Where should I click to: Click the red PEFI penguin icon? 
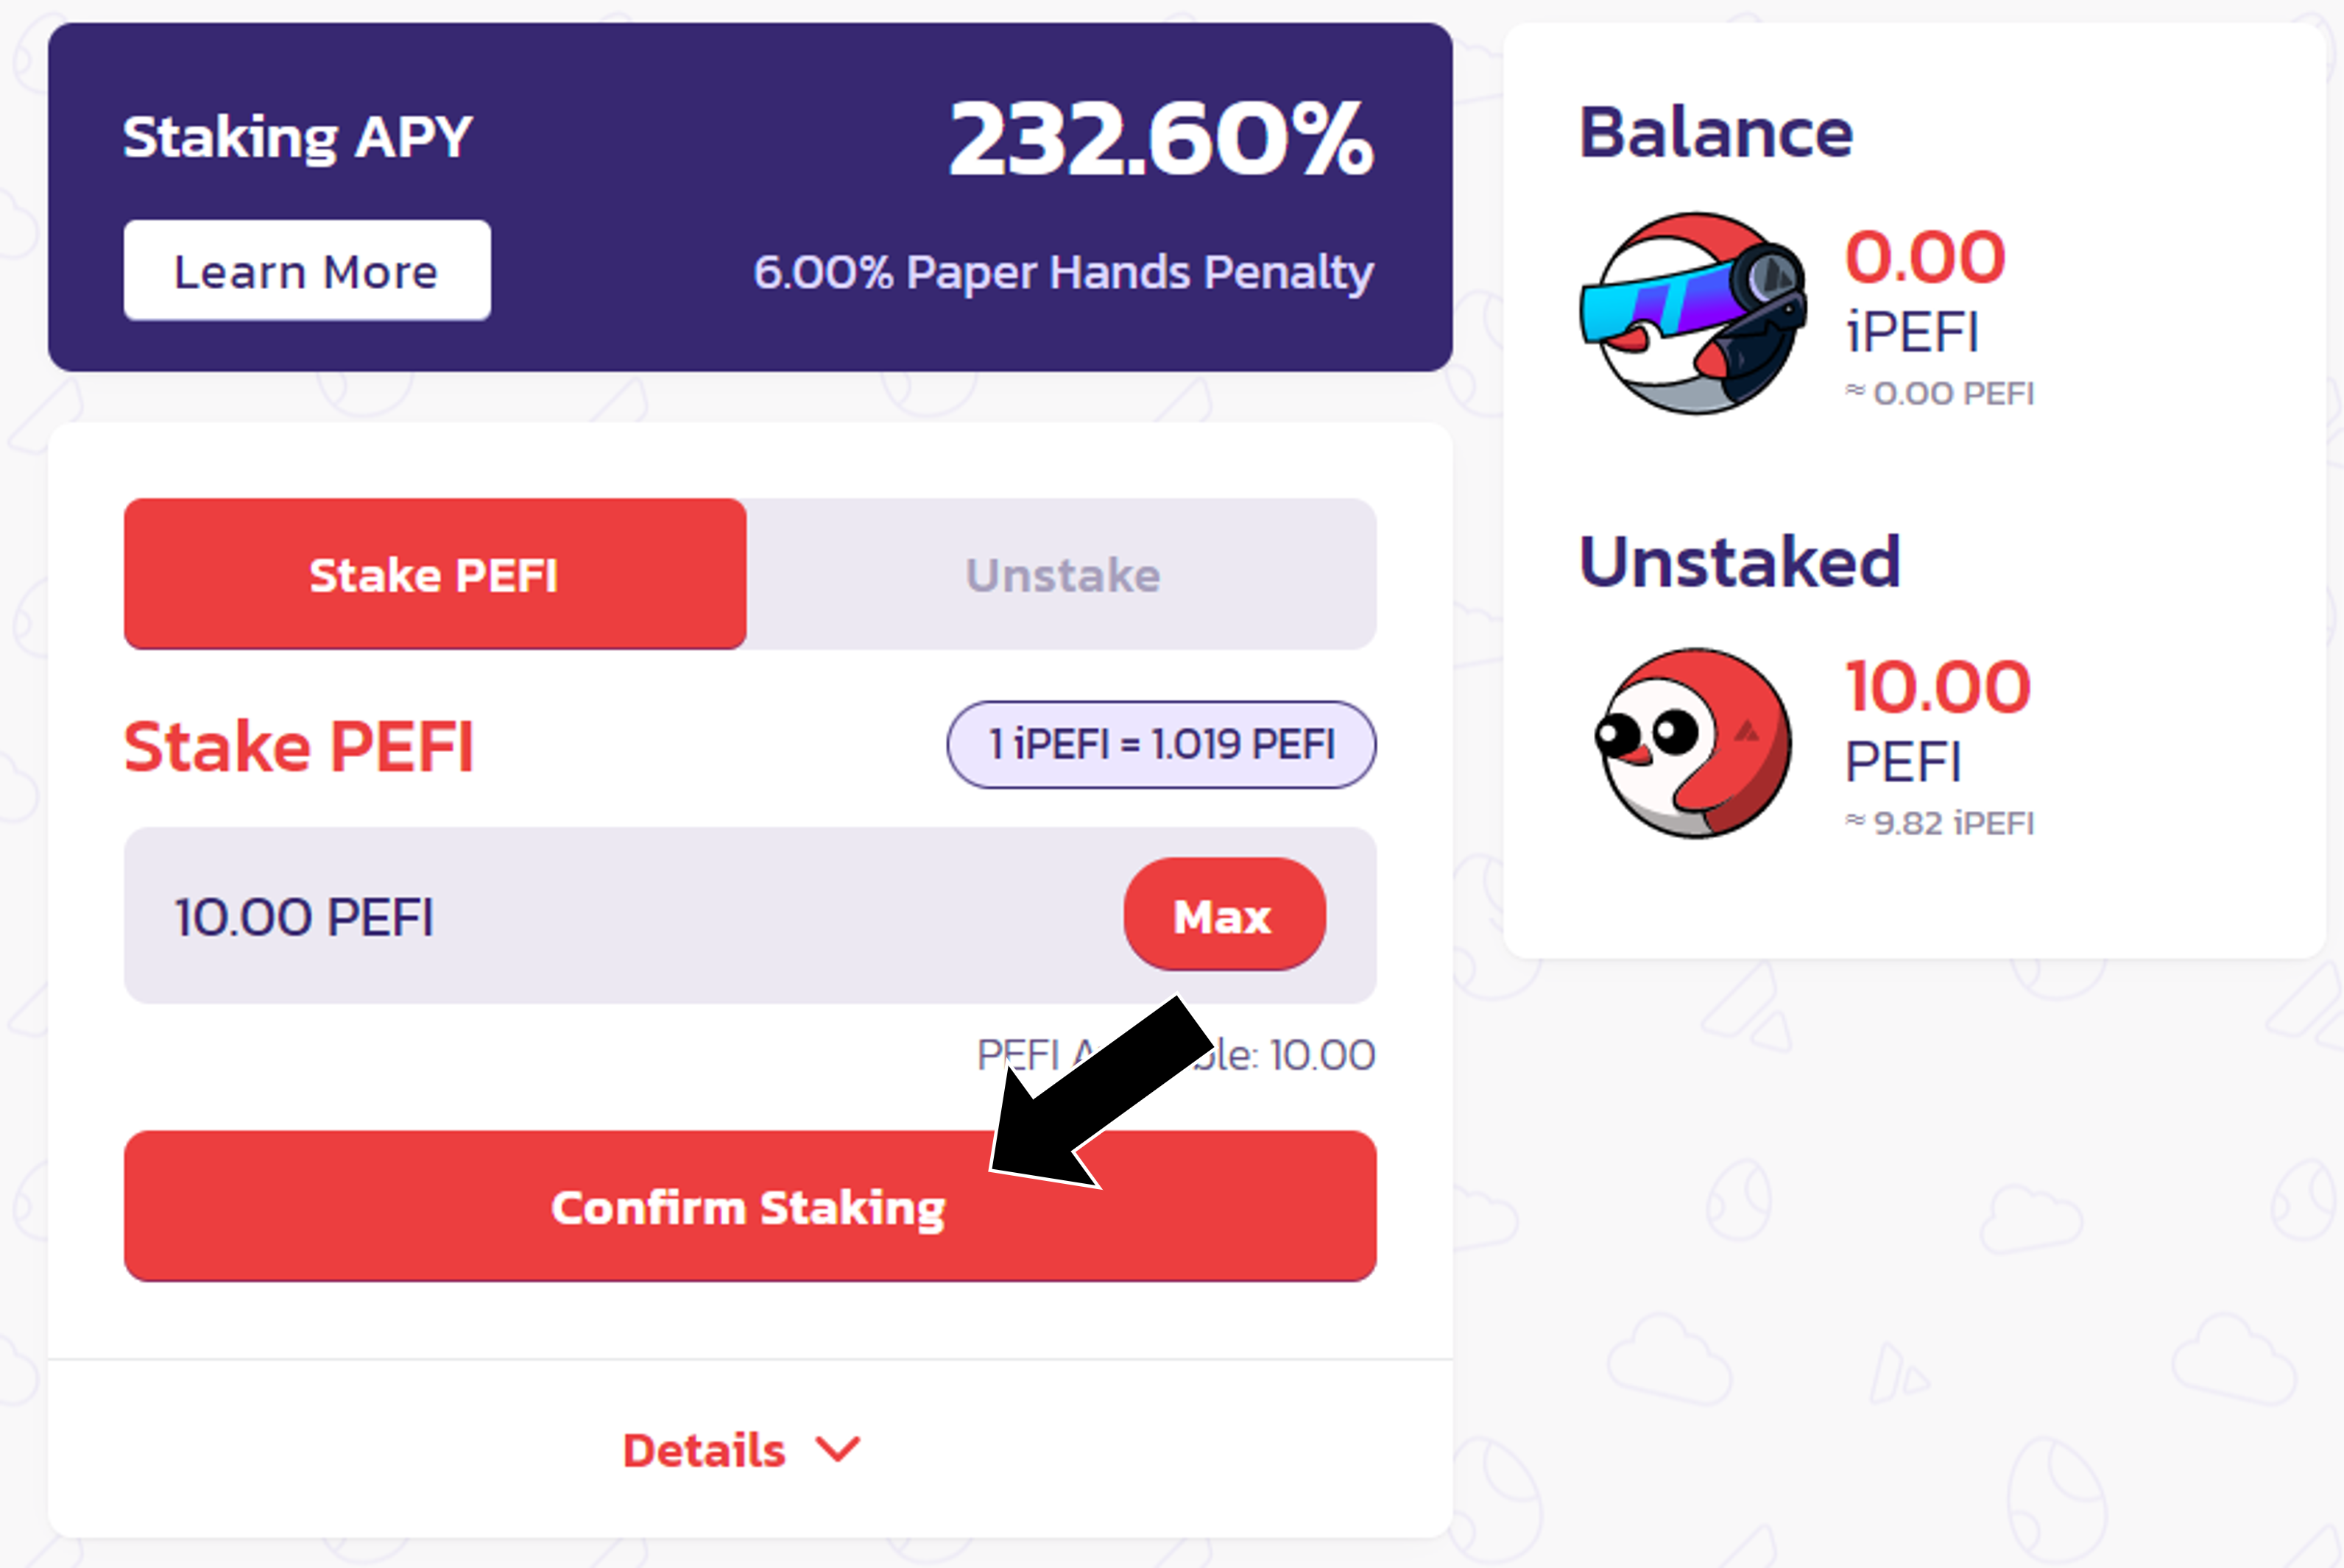[1692, 743]
